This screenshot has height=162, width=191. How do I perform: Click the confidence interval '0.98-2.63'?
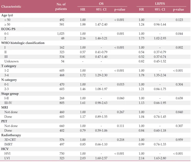[101, 103]
